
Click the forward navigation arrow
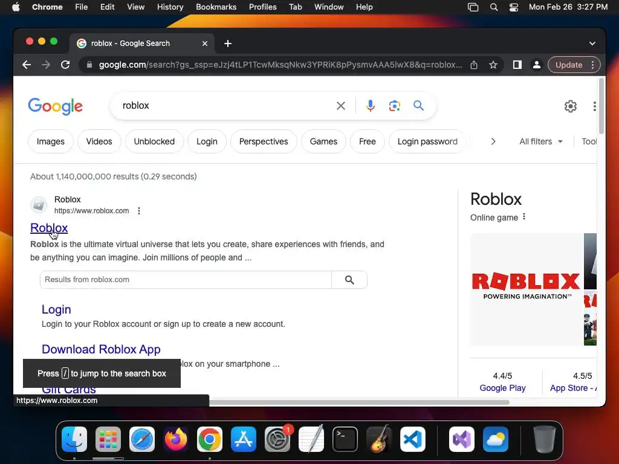46,65
